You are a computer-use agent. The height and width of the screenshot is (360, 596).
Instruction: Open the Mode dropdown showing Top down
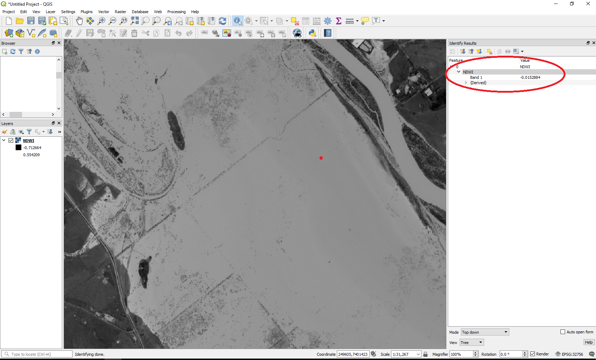point(485,332)
